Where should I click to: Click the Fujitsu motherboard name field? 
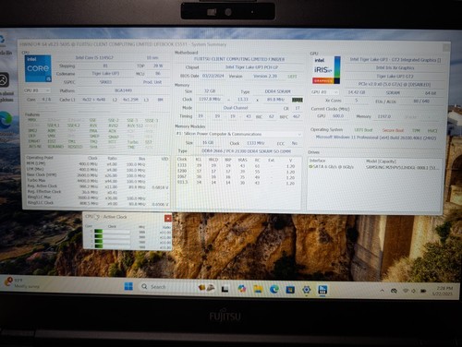pyautogui.click(x=239, y=59)
